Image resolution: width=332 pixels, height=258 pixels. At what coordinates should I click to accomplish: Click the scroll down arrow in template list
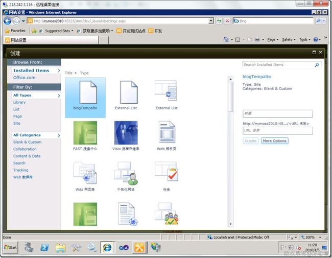point(230,224)
